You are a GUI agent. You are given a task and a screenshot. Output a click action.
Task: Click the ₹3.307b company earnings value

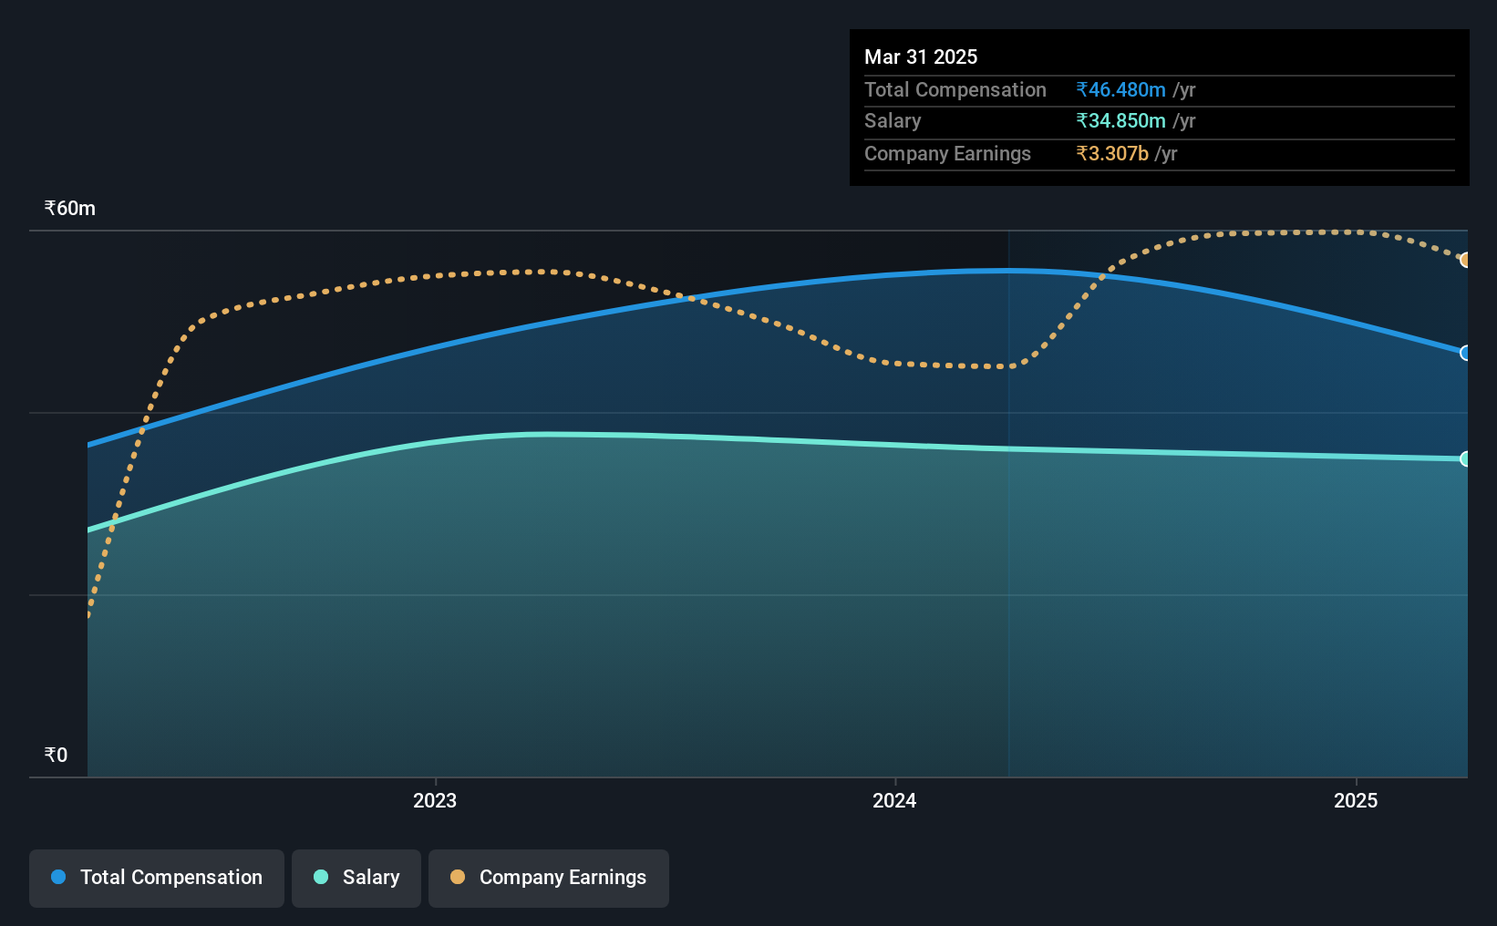[1112, 153]
